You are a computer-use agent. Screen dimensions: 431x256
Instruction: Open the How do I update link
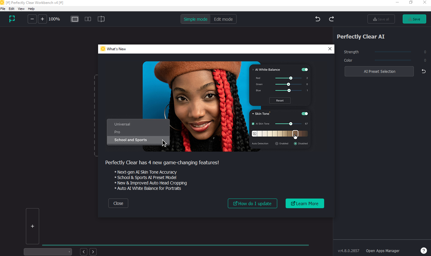[x=253, y=203]
